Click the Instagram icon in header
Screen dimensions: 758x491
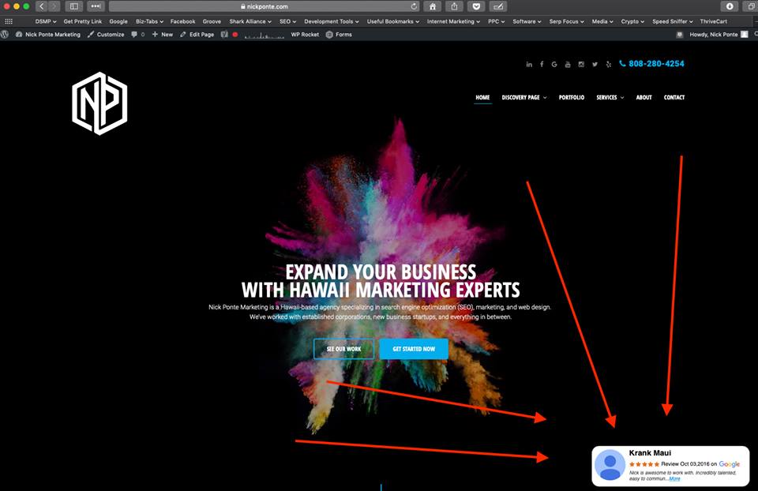pyautogui.click(x=581, y=64)
